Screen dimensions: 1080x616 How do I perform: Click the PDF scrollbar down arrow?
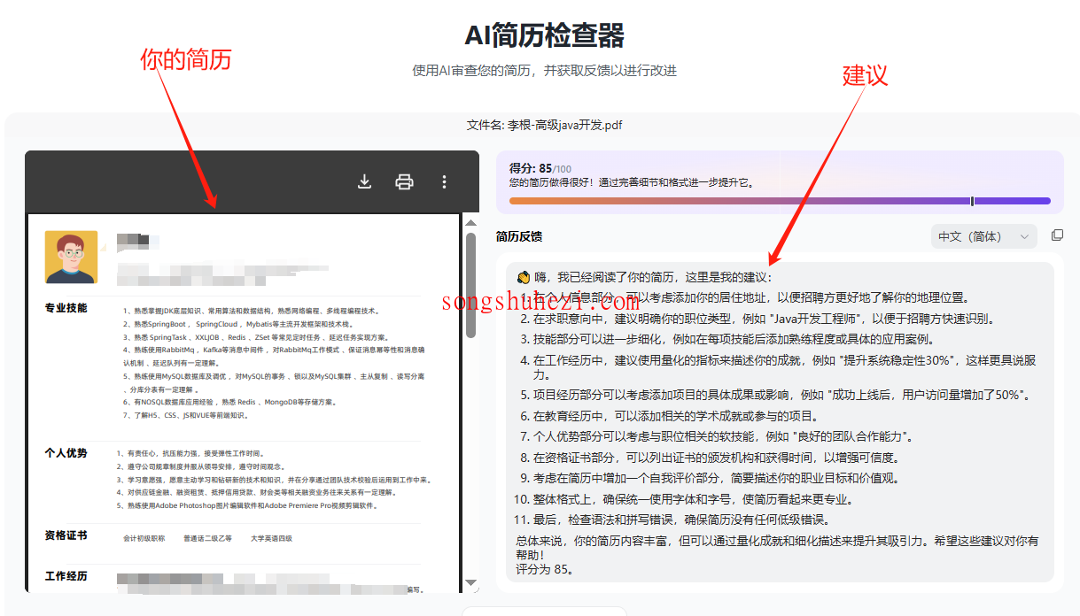pos(471,583)
